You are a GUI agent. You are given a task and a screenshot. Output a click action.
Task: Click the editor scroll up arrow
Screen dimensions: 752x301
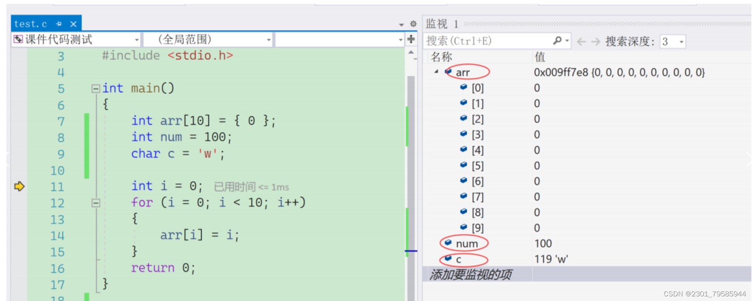(411, 52)
